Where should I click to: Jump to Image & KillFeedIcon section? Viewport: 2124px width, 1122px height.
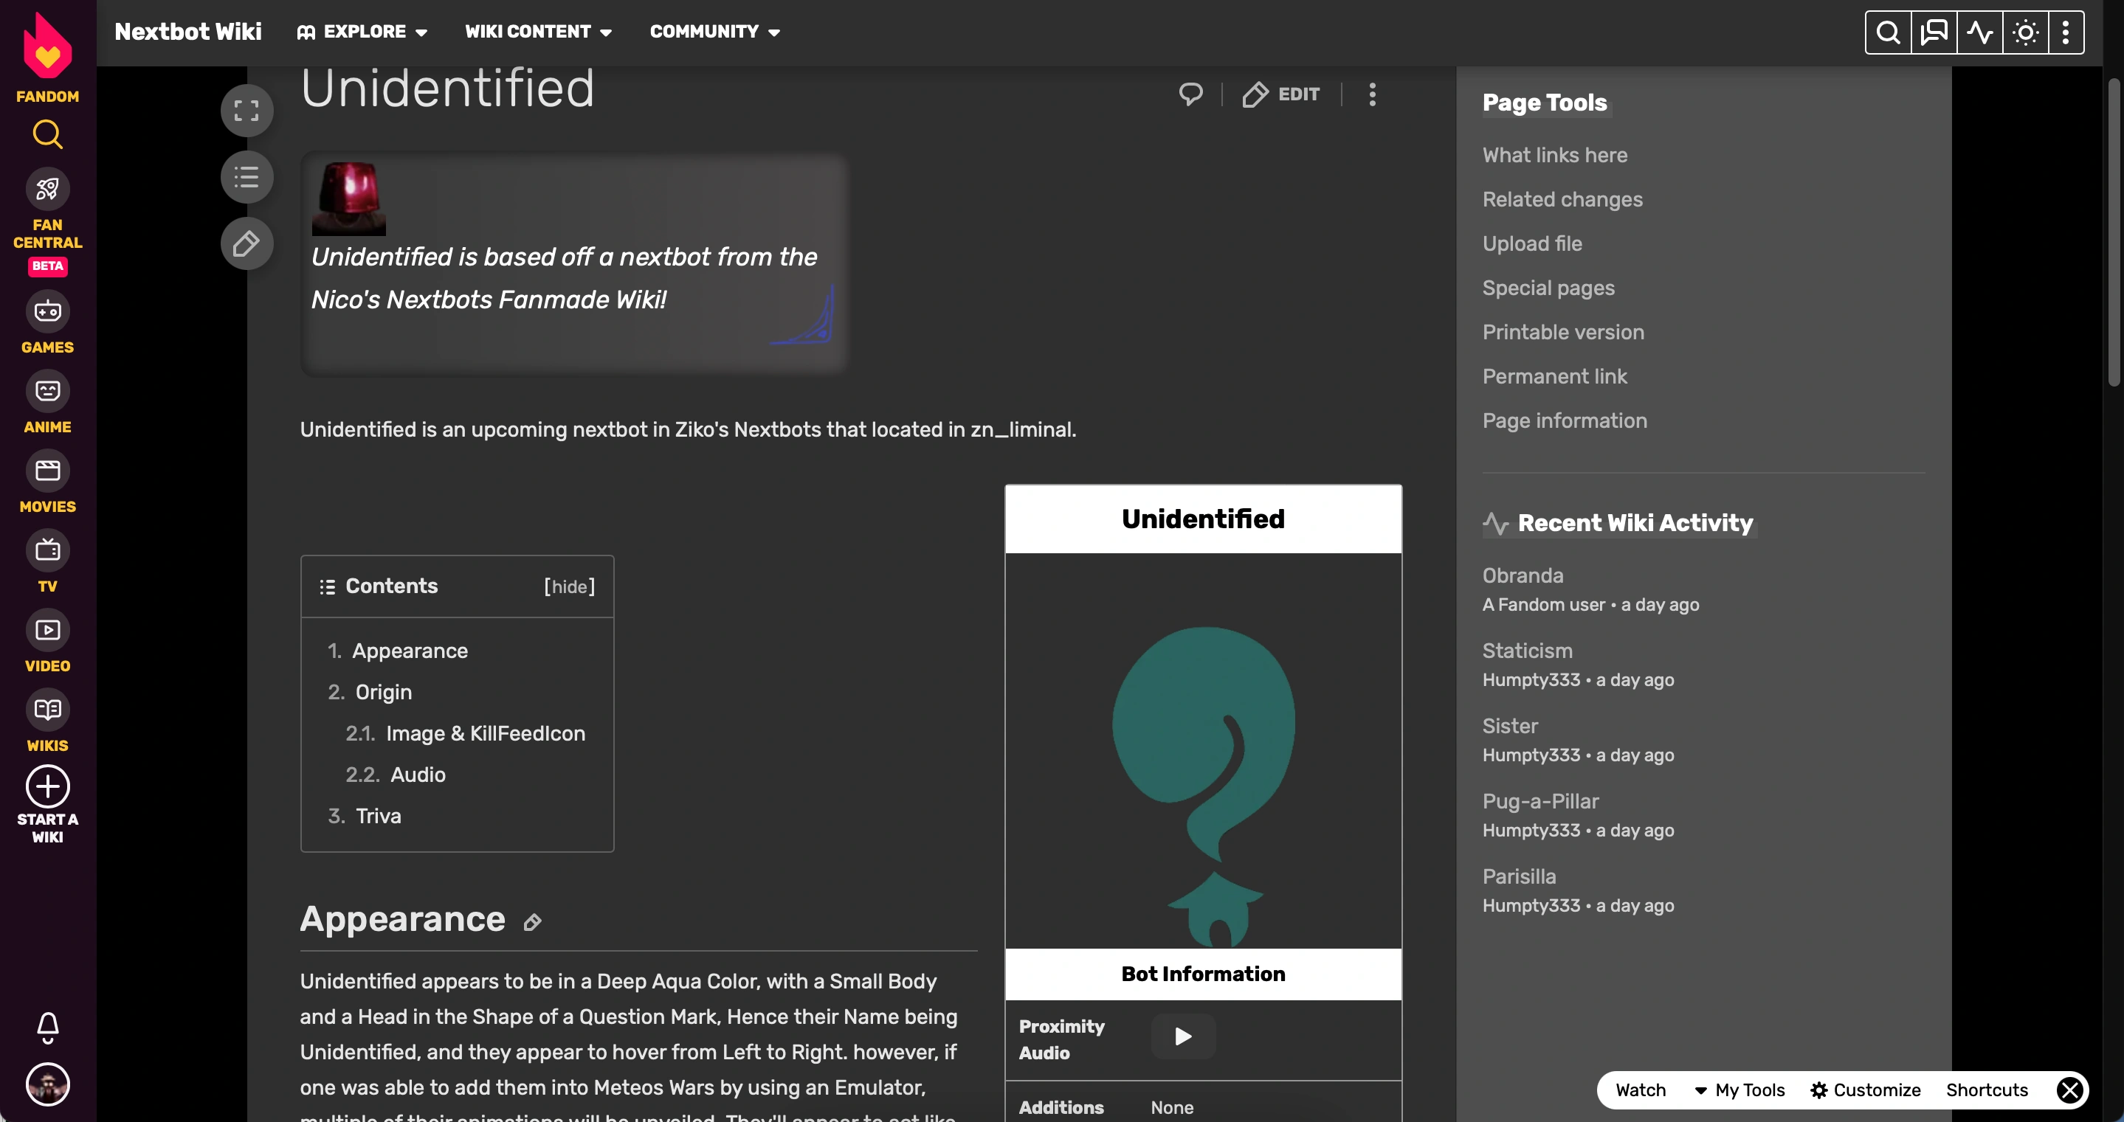tap(485, 733)
